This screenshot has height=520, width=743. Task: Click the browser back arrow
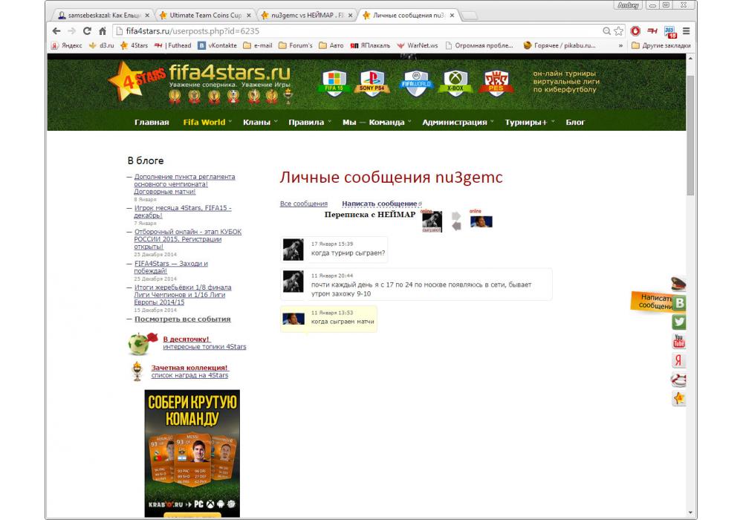coord(56,30)
